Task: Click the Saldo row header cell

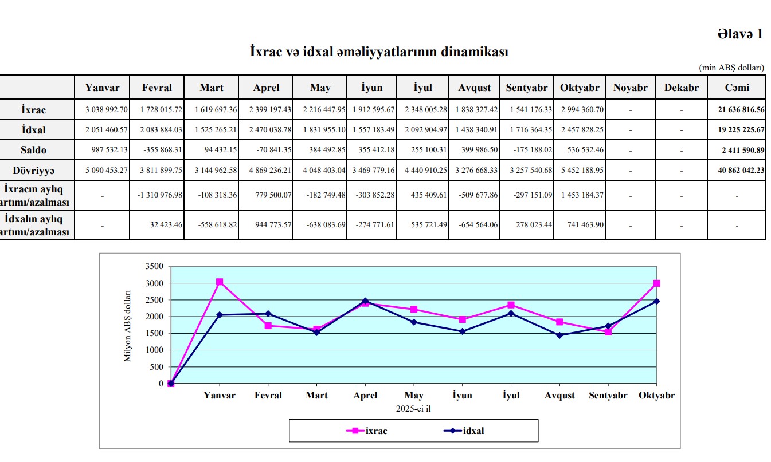Action: point(37,151)
